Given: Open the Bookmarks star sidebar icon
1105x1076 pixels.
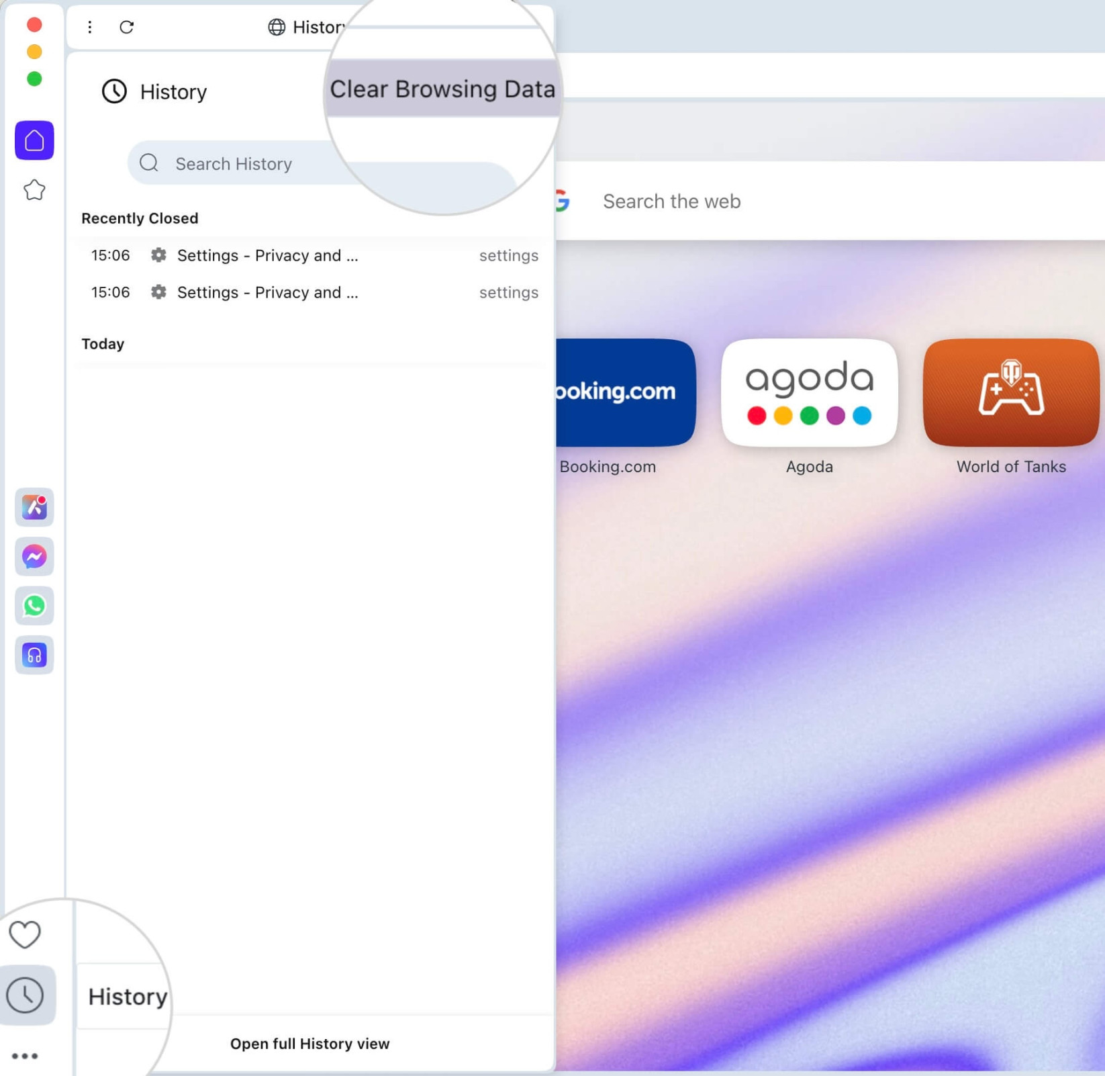Looking at the screenshot, I should click(34, 191).
